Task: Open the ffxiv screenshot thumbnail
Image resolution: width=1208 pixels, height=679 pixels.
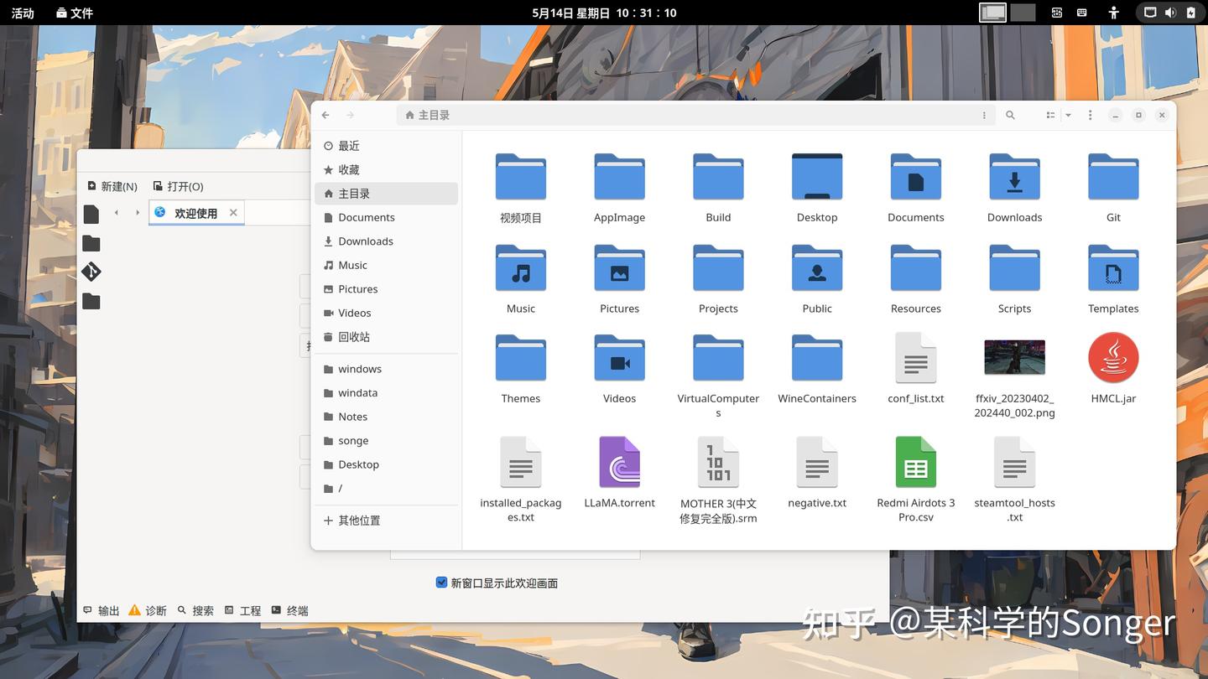Action: click(1014, 356)
